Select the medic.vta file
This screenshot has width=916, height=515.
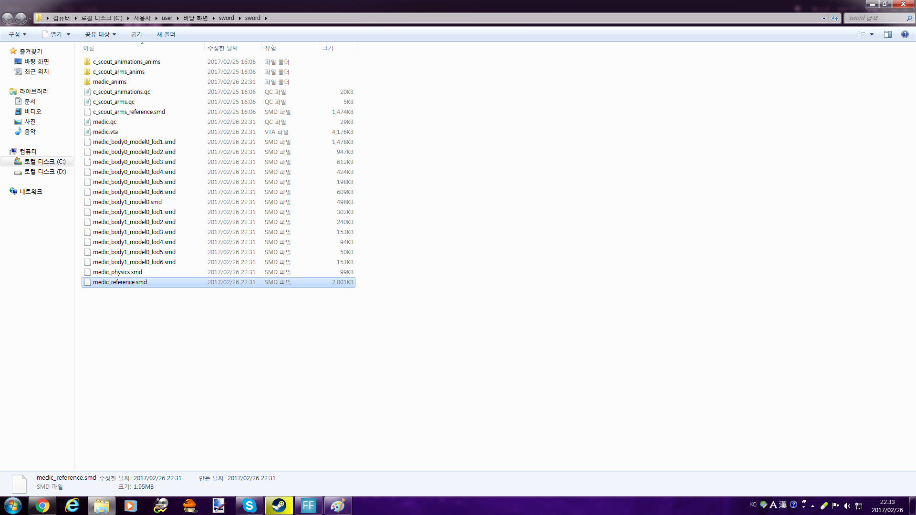105,132
